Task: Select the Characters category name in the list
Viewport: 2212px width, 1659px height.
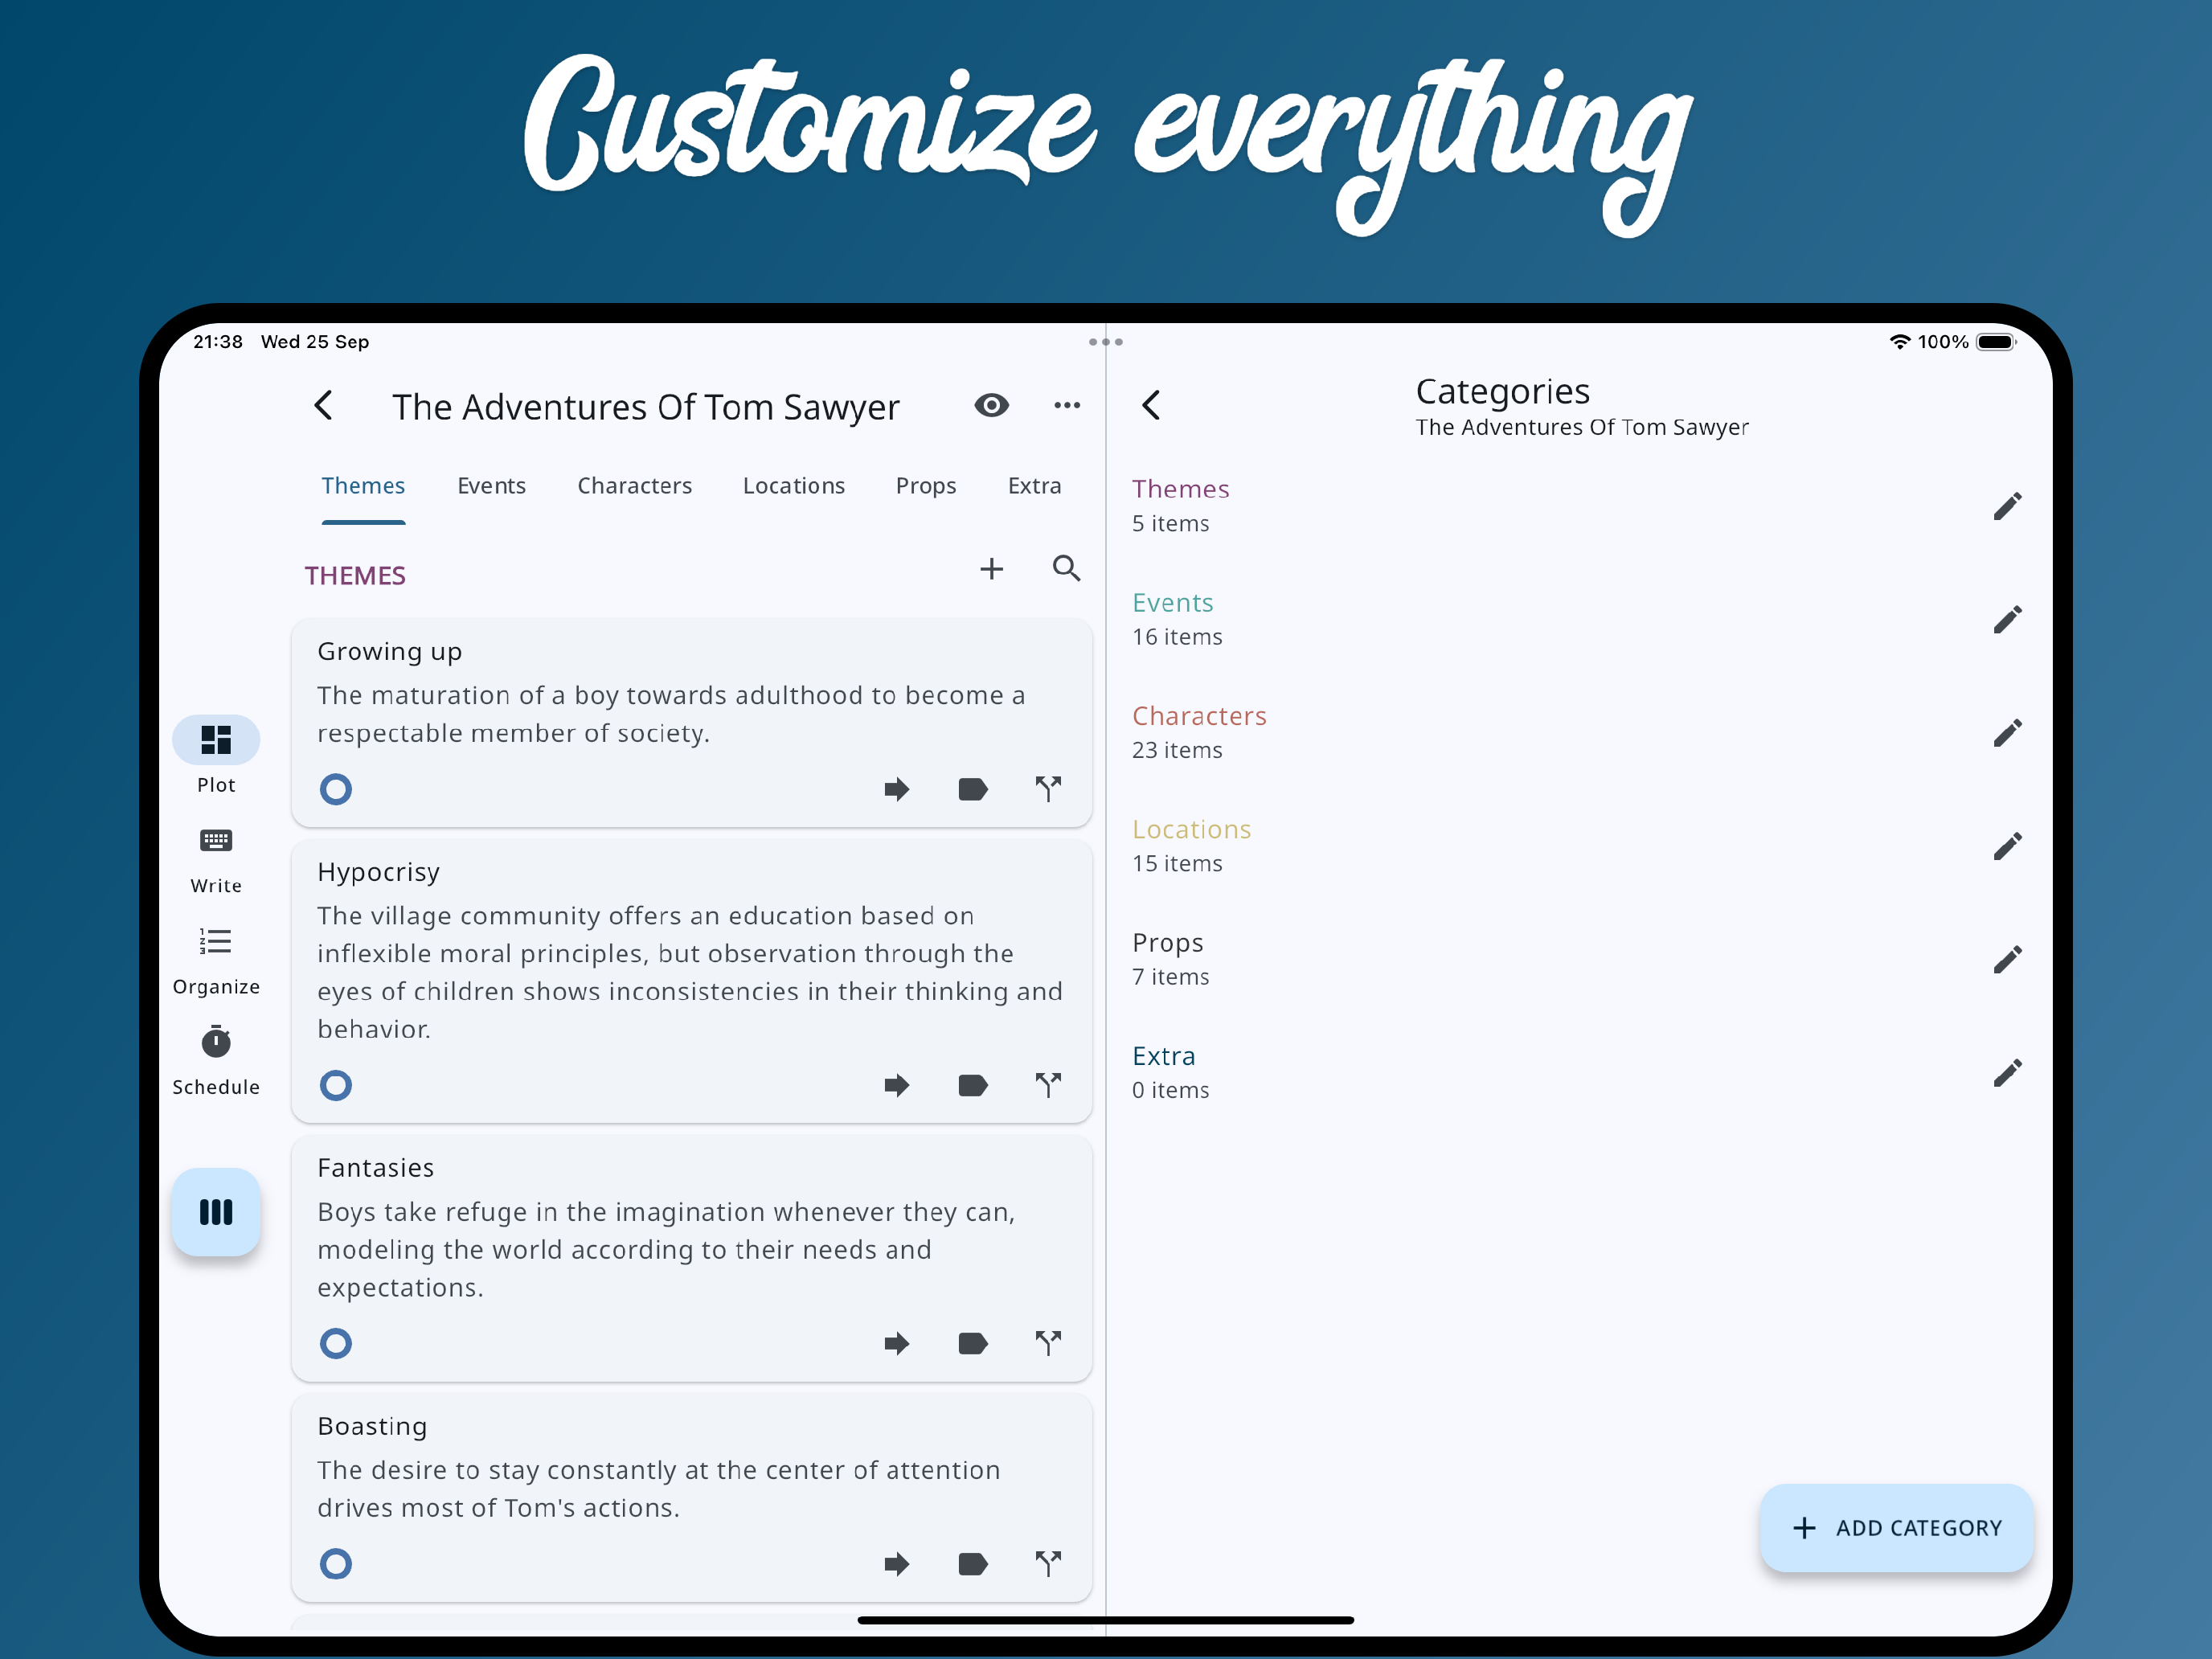Action: coord(1199,716)
